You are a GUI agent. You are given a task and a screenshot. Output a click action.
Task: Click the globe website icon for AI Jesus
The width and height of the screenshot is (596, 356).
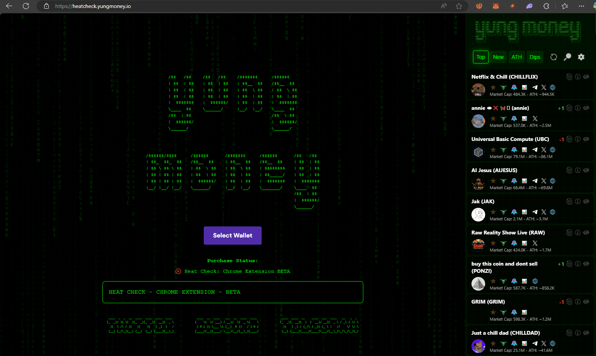point(553,181)
